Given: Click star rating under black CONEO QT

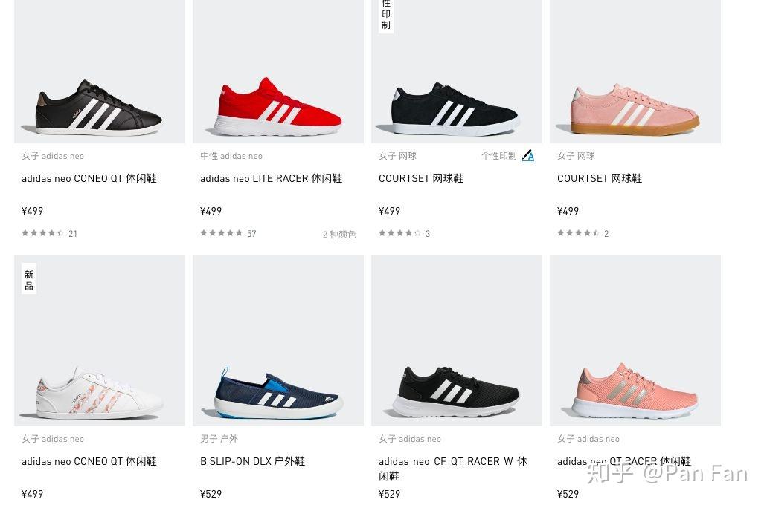Looking at the screenshot, I should tap(42, 233).
